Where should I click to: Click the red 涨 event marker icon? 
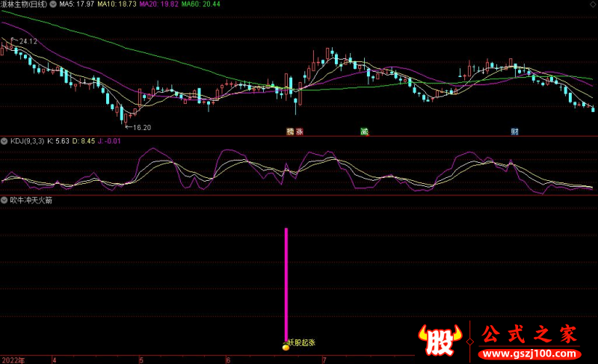[x=299, y=132]
